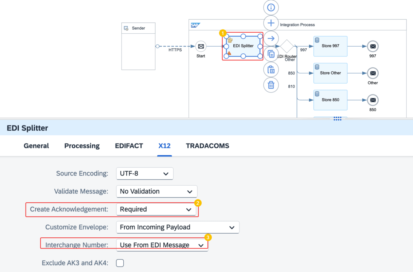Open the Customize Envelope dropdown
This screenshot has width=413, height=272.
coord(178,227)
